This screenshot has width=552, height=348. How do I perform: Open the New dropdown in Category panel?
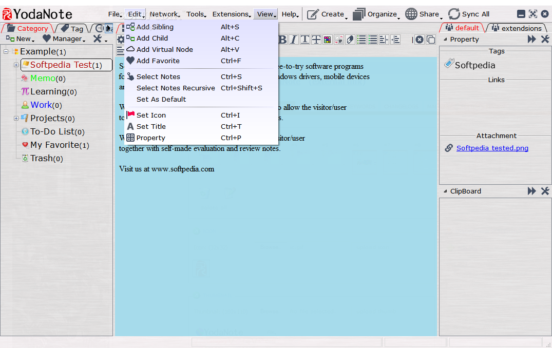point(20,38)
